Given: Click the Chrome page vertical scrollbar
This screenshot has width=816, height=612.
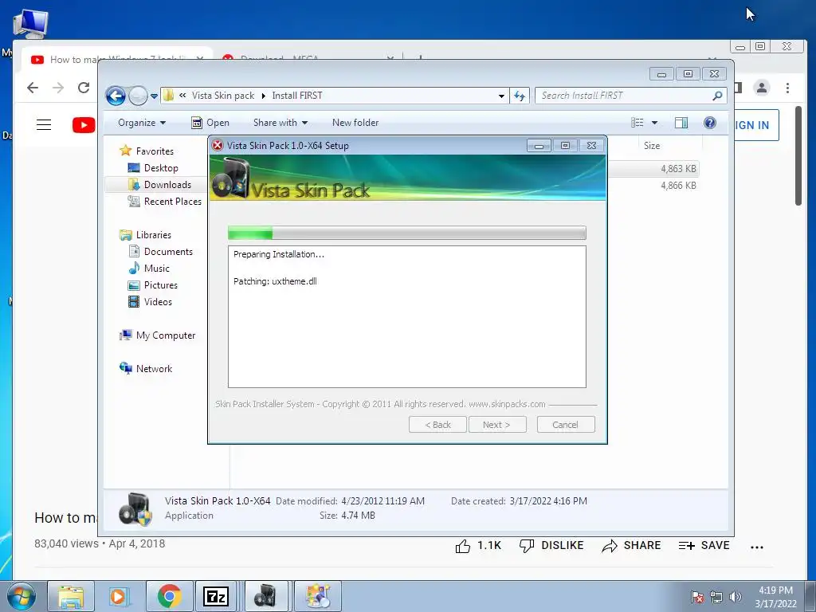Looking at the screenshot, I should click(798, 155).
